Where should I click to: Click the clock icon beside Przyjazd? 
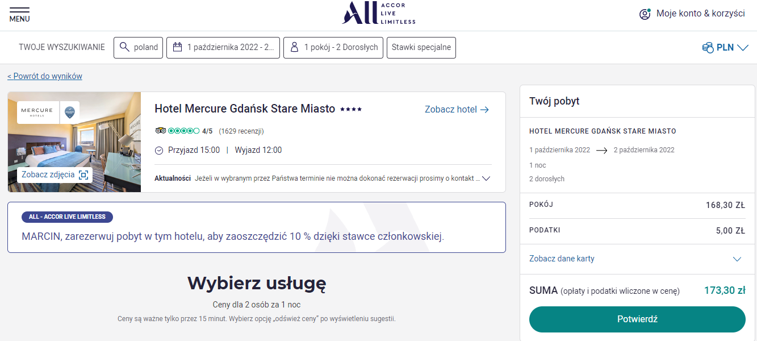(159, 151)
